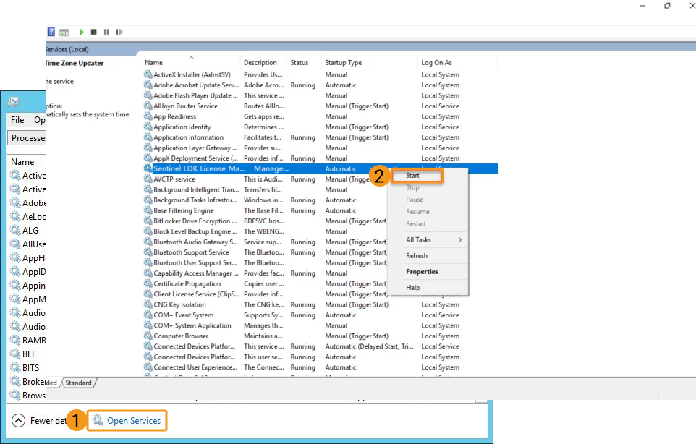Open the Help toolbar icon

[x=51, y=32]
